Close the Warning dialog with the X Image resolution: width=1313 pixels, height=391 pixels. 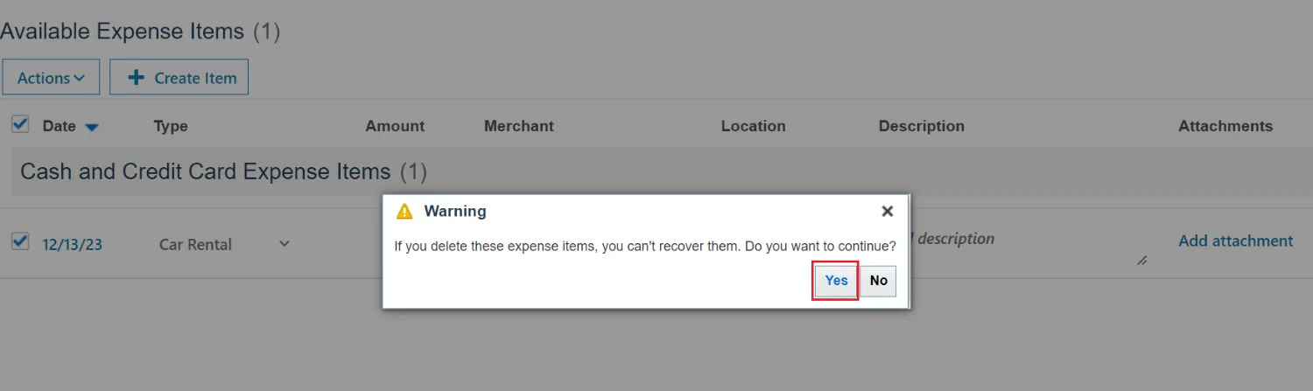[887, 212]
